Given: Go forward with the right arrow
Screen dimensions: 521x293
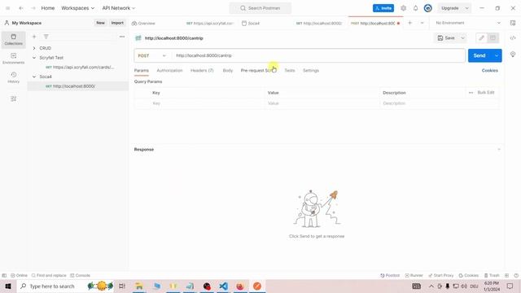Looking at the screenshot, I should click(33, 8).
